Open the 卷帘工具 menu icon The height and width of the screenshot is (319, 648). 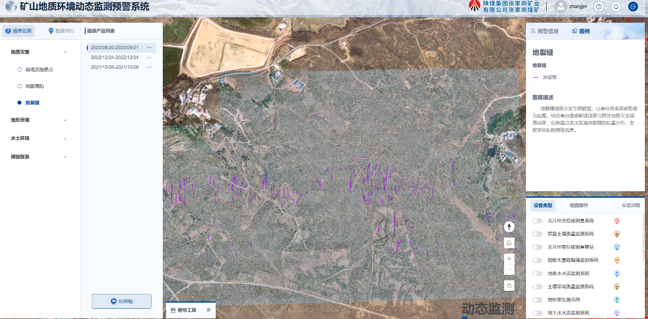point(209,310)
